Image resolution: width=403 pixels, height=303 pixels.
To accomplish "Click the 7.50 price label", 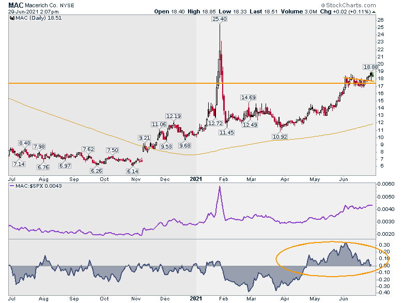I will pos(112,150).
